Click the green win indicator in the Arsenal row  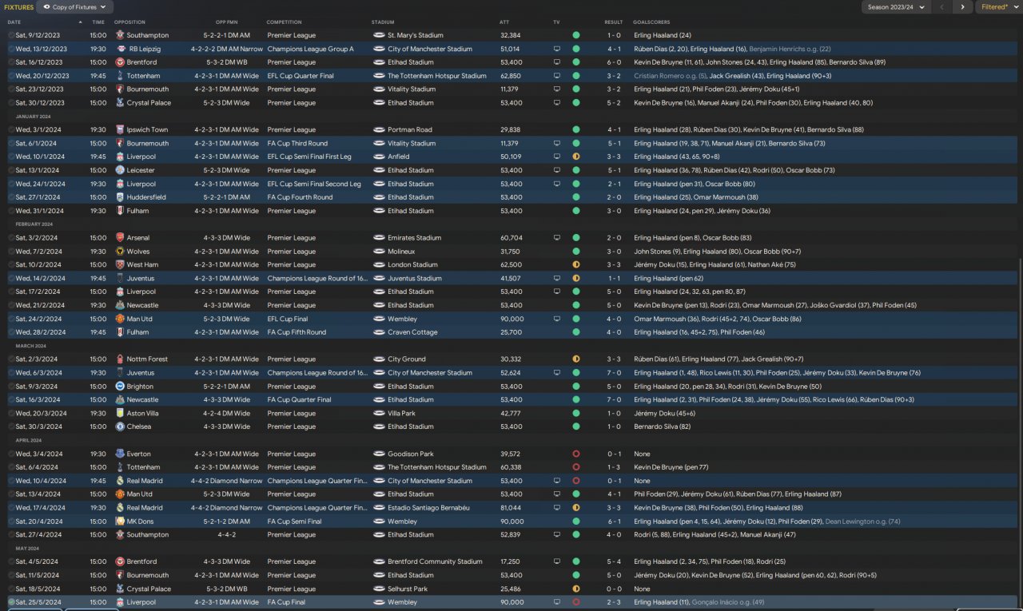point(576,238)
